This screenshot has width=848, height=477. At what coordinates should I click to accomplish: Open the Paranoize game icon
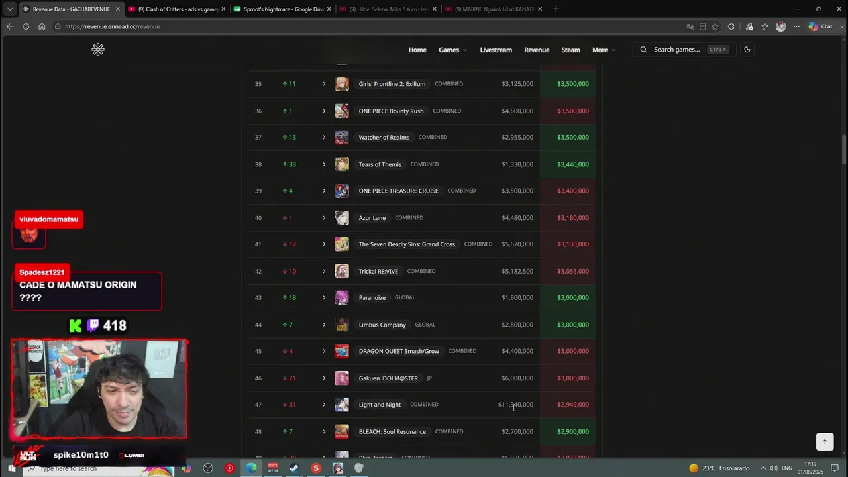(342, 297)
